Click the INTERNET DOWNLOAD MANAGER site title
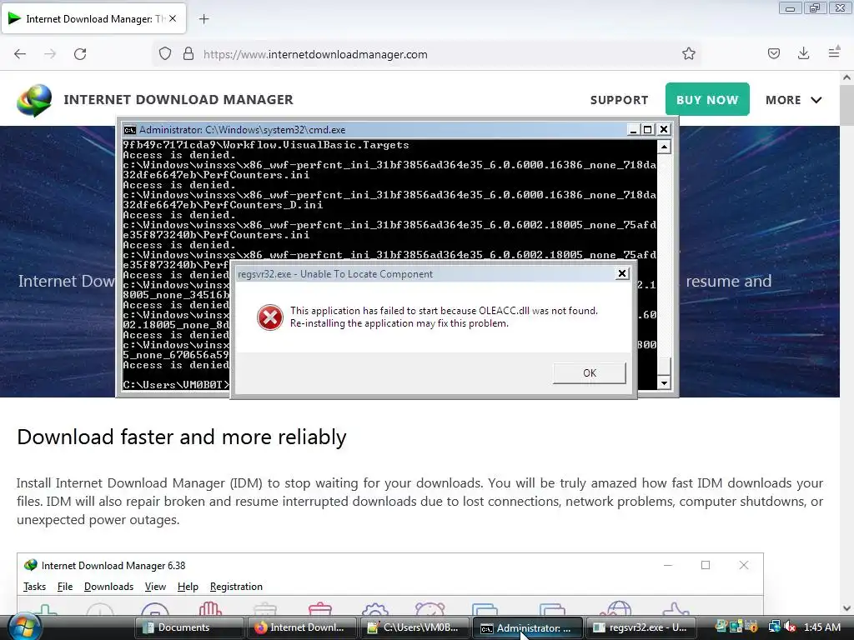The width and height of the screenshot is (854, 640). [x=178, y=100]
